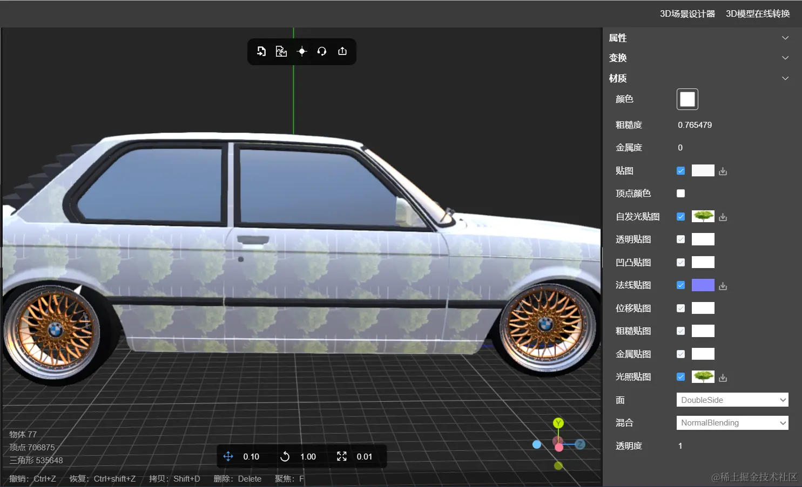Open the NormalBlending dropdown
This screenshot has height=487, width=802.
pyautogui.click(x=732, y=423)
